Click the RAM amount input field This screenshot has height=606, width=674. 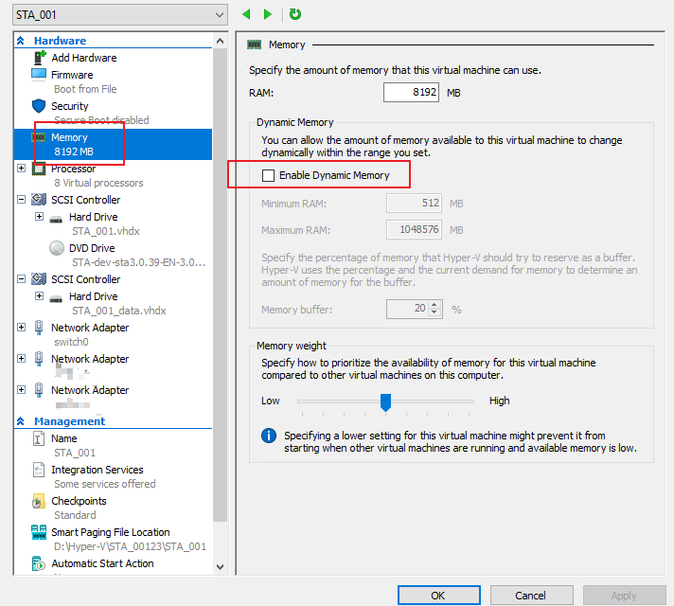[412, 93]
